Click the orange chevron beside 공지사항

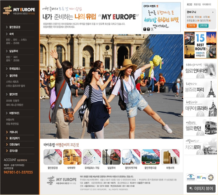pos(7,151)
